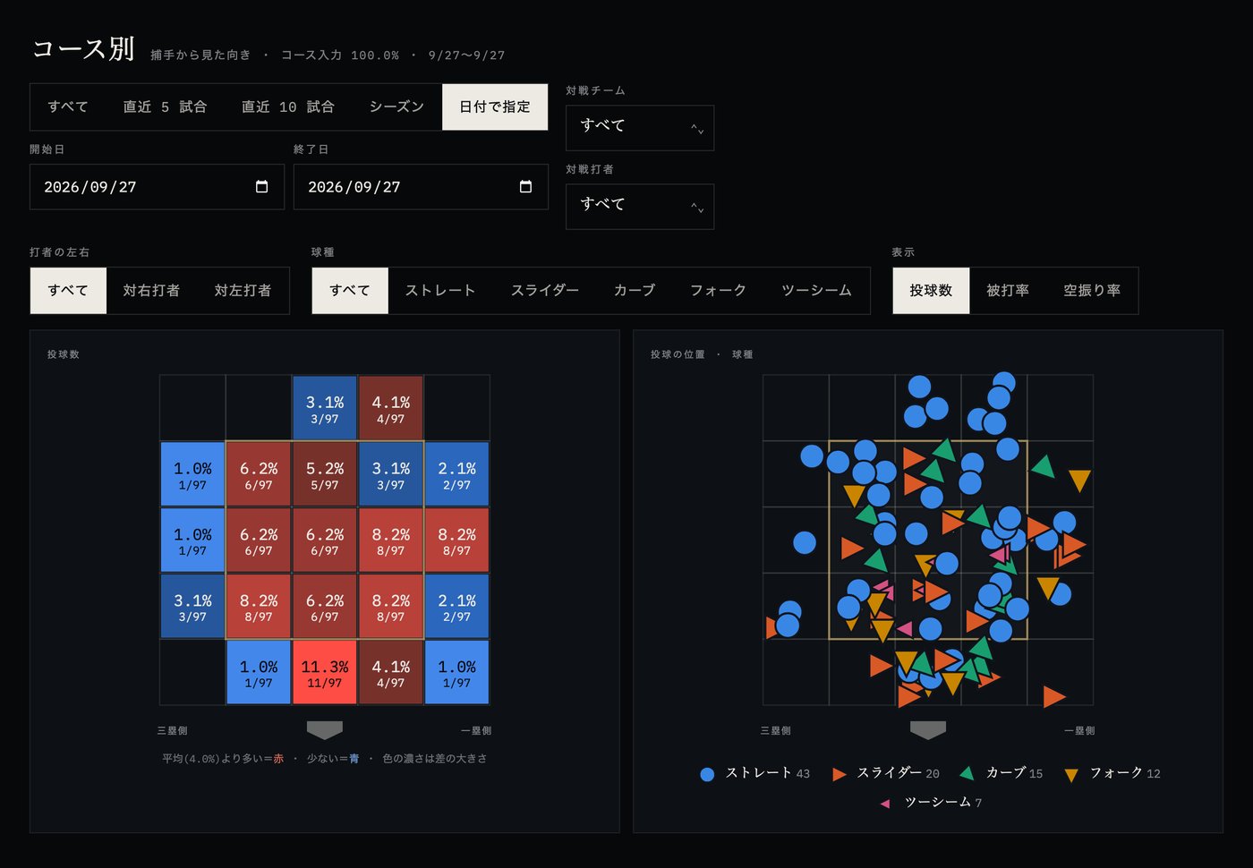Select すべて in 球種 filter
1253x868 pixels.
[x=350, y=291]
